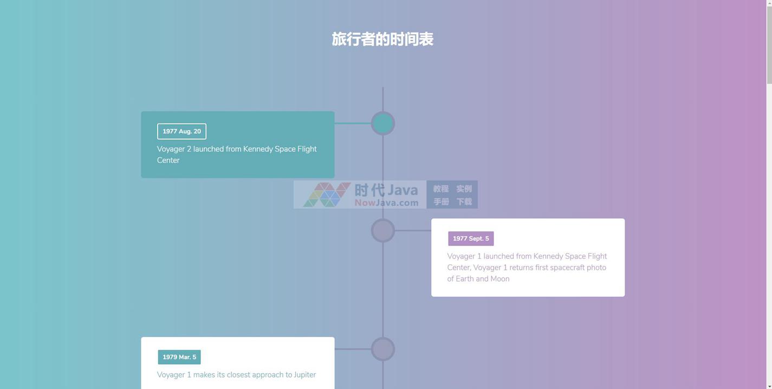Screen dimensions: 772x389
Task: Click the Voyager 2 launched description text
Action: (237, 154)
